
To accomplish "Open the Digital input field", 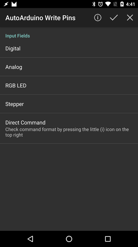I will pyautogui.click(x=69, y=49).
